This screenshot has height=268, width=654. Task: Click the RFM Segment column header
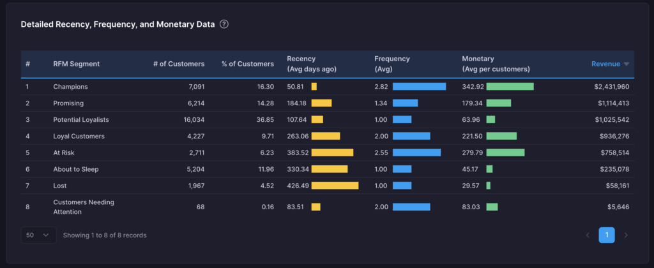(x=77, y=64)
